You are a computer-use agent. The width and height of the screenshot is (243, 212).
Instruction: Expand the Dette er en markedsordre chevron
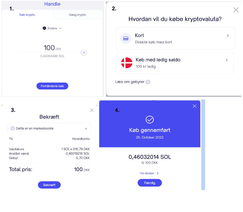coord(86,129)
